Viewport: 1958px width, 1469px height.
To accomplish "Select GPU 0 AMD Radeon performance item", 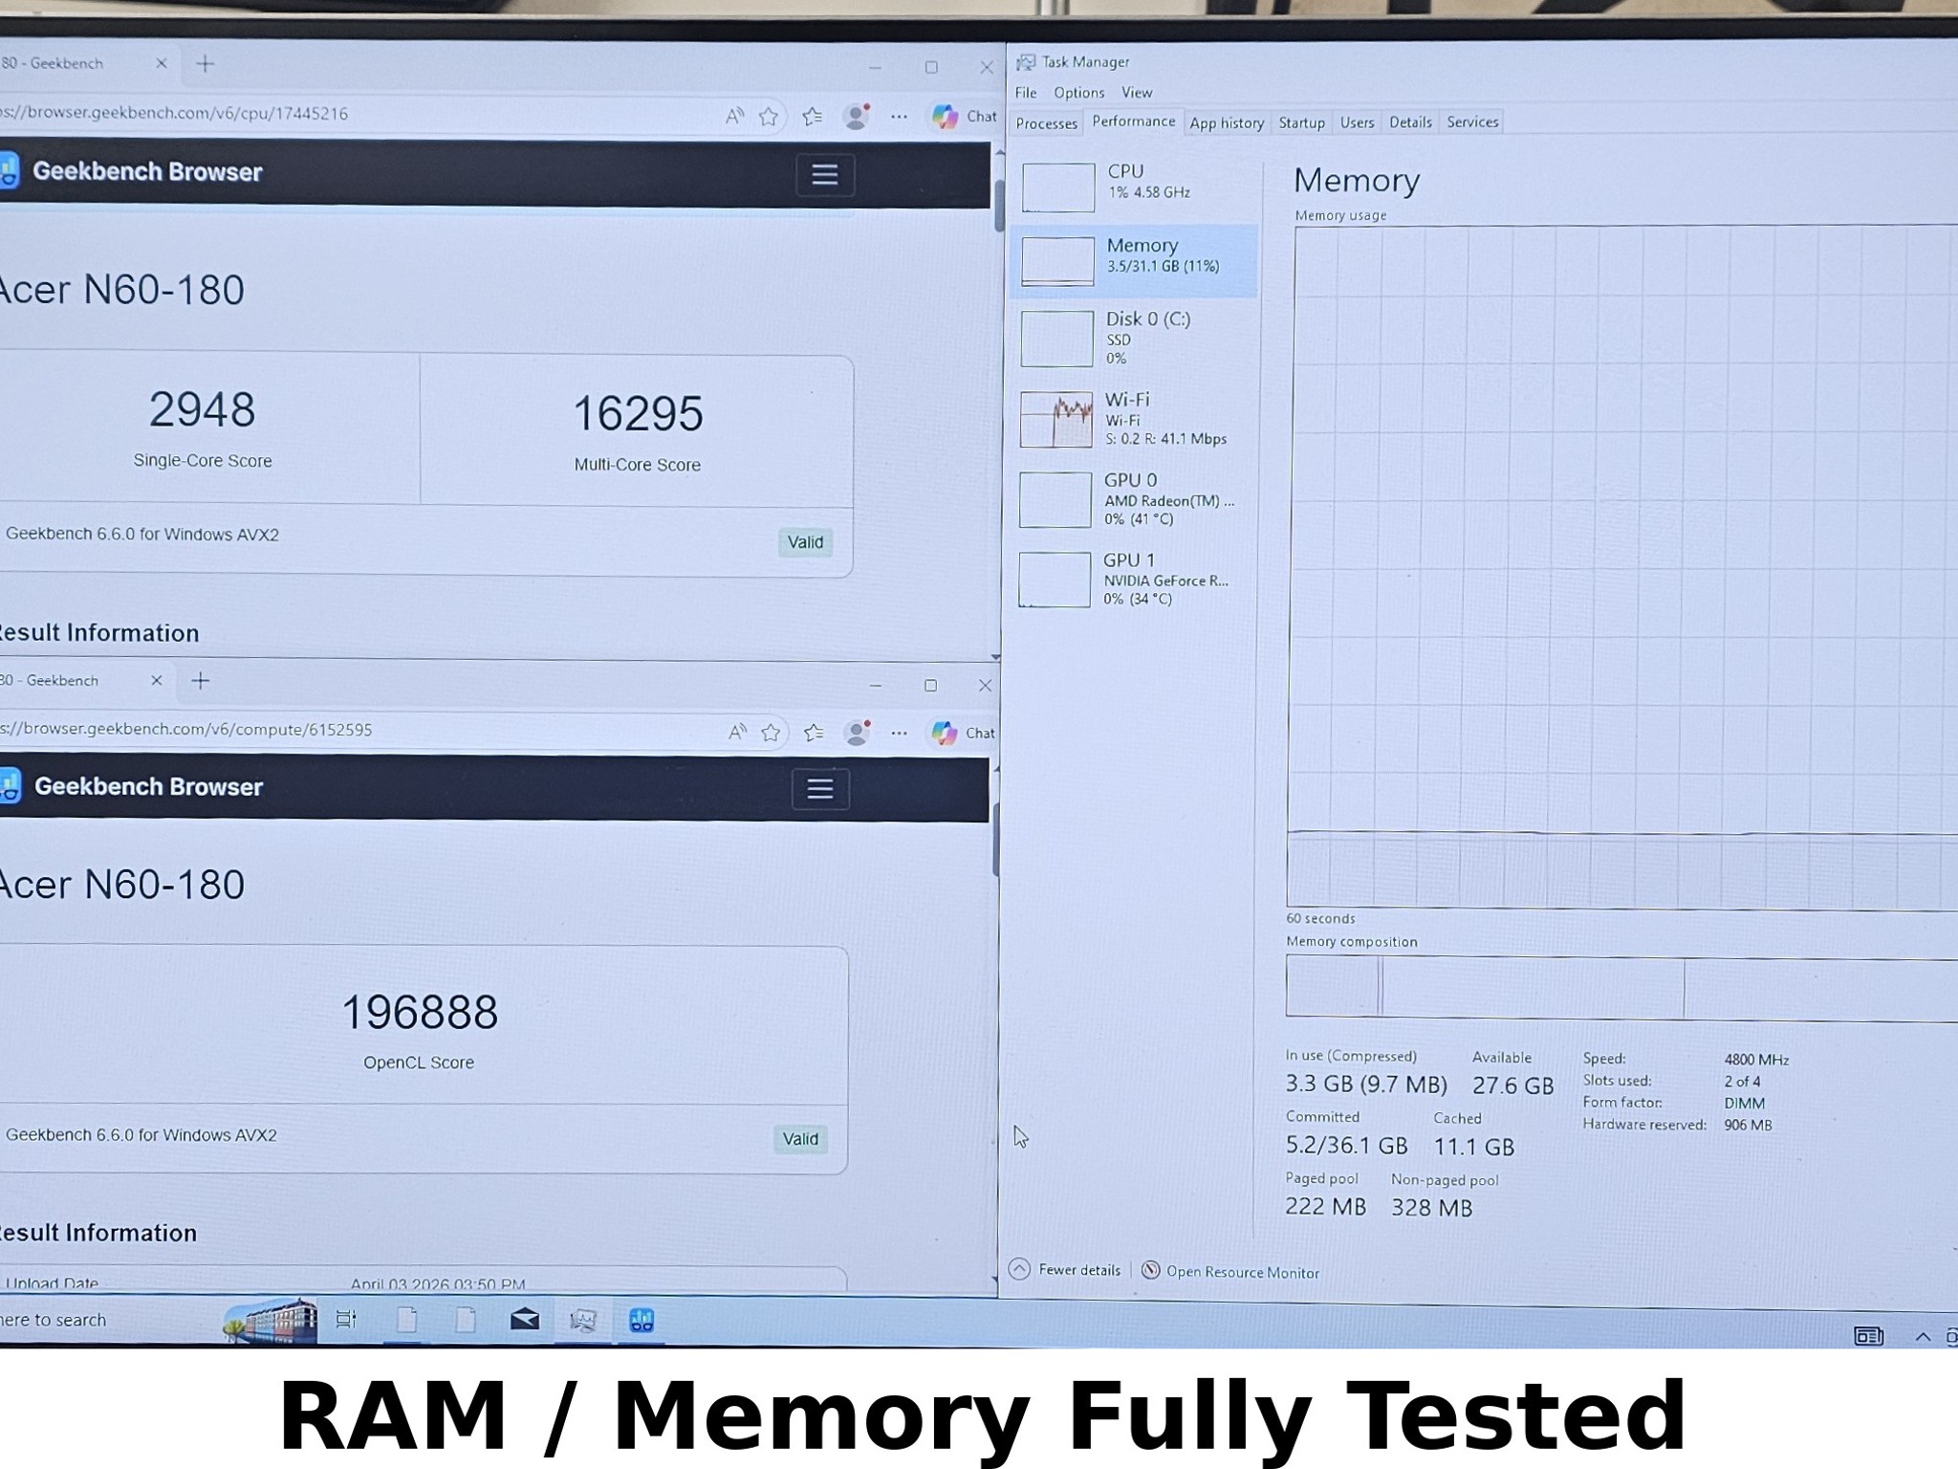I will (x=1134, y=499).
